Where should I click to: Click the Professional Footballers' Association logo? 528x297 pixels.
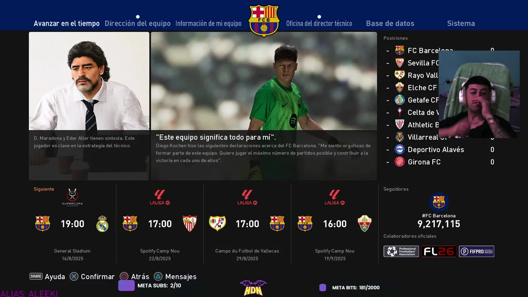pos(401,251)
